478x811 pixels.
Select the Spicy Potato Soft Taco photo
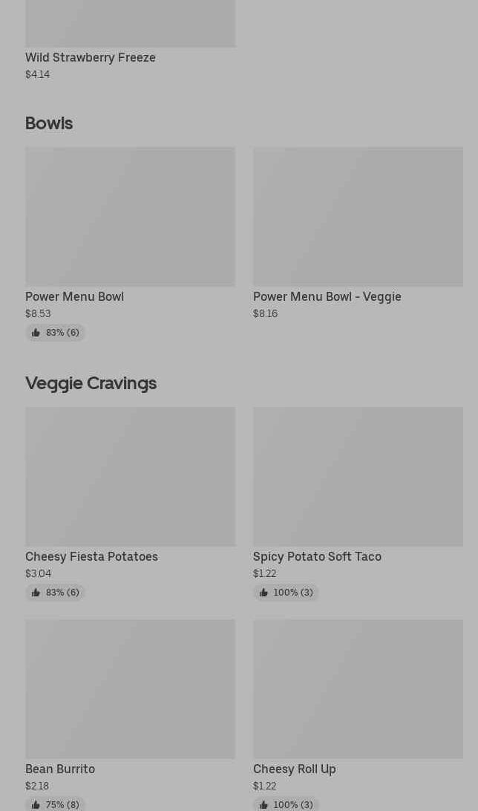pos(358,476)
